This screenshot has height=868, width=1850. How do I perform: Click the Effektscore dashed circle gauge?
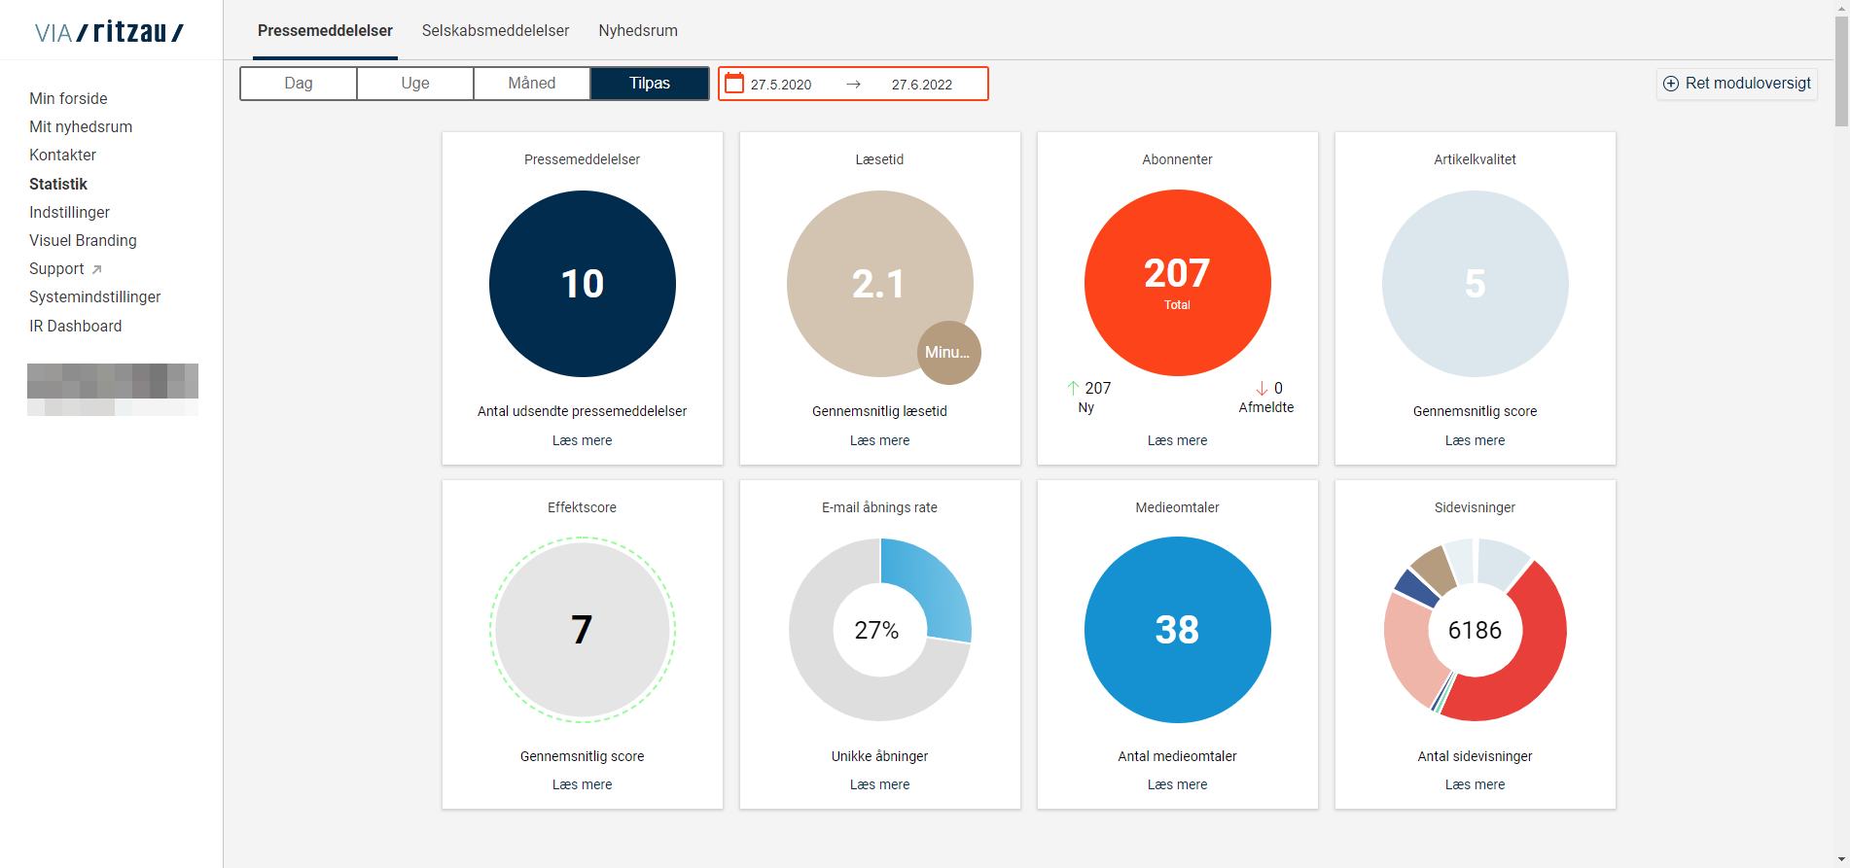click(582, 630)
